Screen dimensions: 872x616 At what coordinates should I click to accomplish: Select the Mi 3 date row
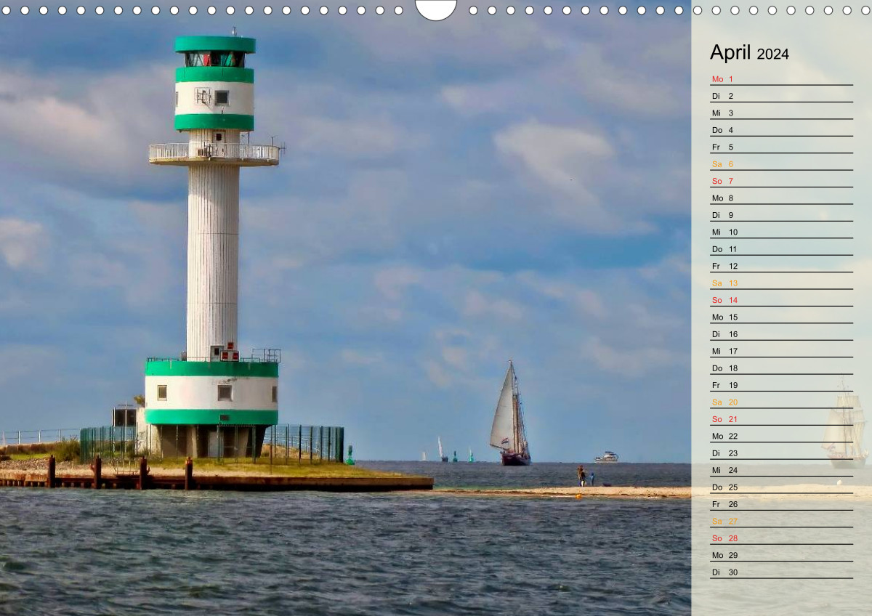click(x=781, y=113)
